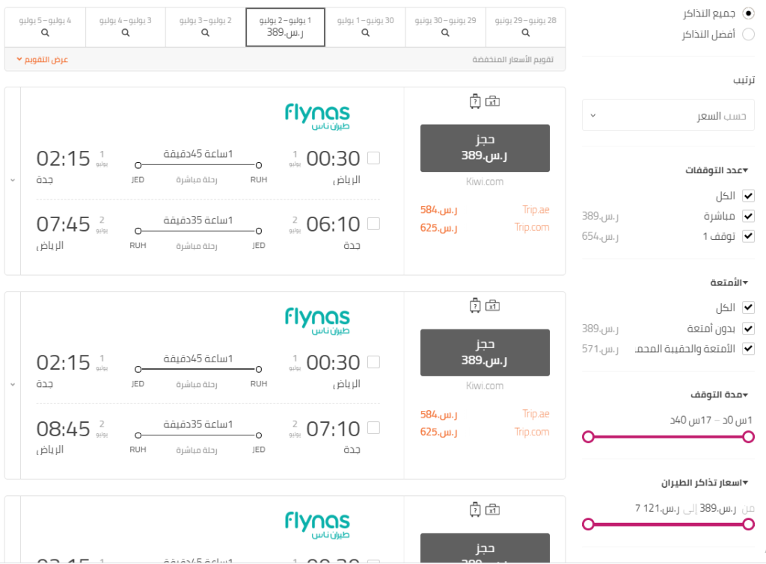Open Trip.com offer link in first card
766x564 pixels.
531,227
